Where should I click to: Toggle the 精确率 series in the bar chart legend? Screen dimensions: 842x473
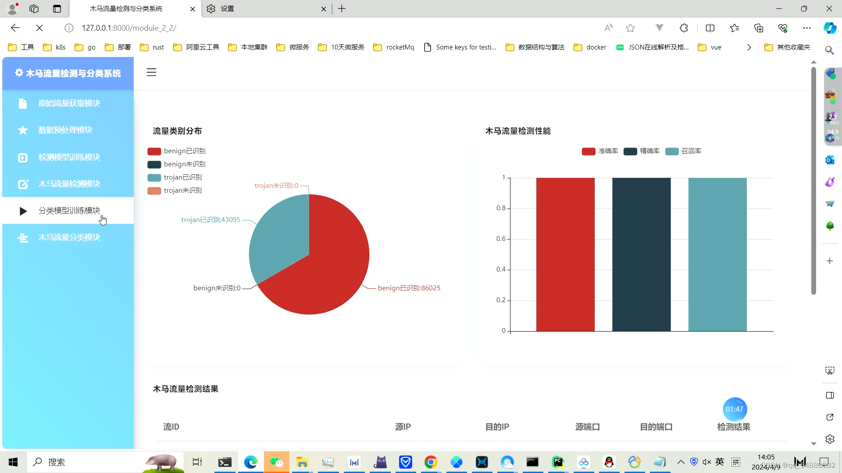[x=641, y=151]
